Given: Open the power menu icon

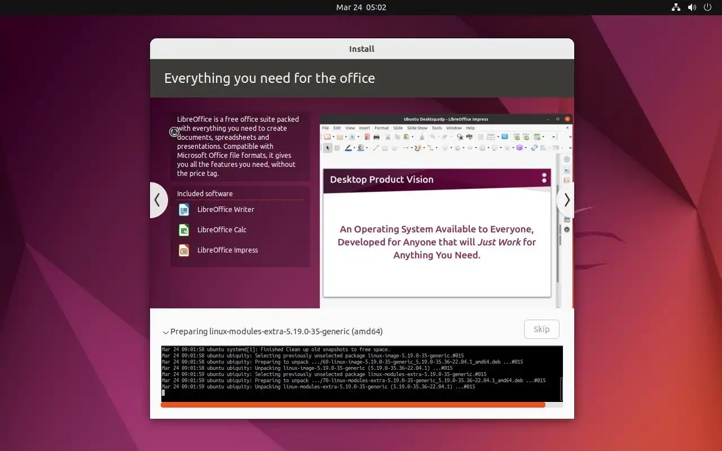Looking at the screenshot, I should tap(708, 7).
